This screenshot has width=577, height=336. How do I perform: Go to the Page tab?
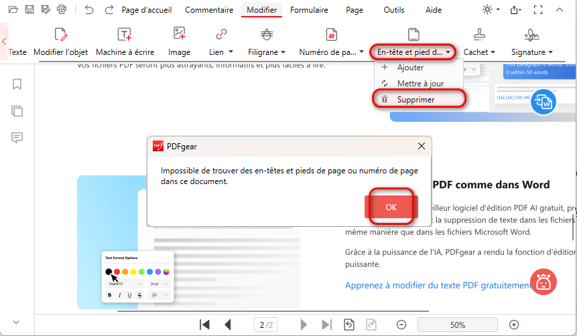point(355,10)
